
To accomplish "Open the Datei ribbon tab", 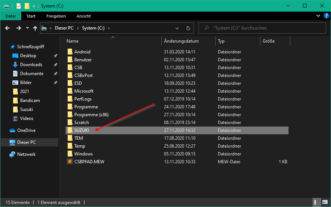I will 10,16.
